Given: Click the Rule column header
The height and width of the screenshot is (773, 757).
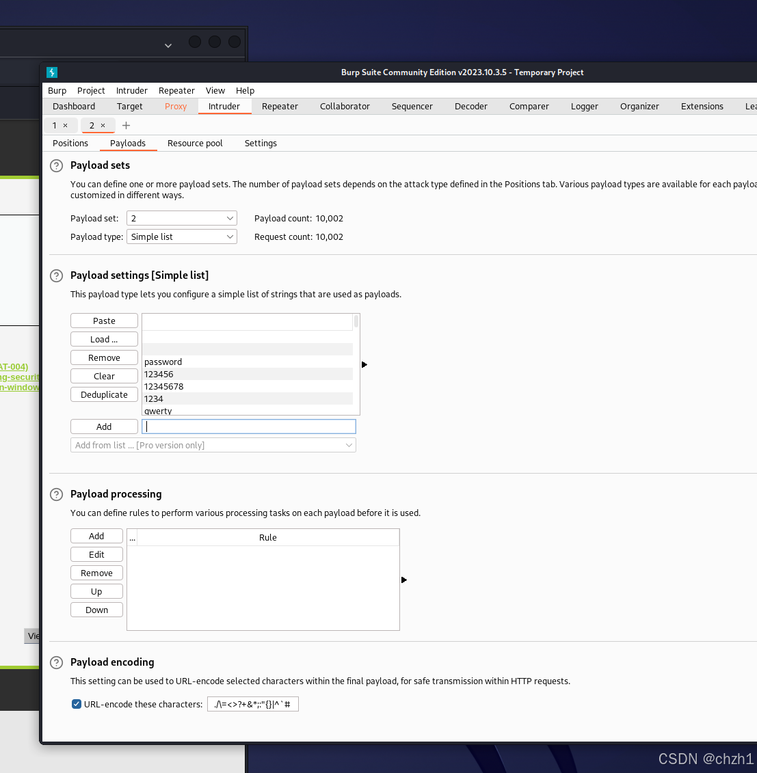Looking at the screenshot, I should [268, 538].
